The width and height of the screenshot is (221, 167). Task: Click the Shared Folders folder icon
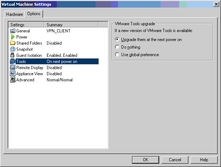[13, 43]
